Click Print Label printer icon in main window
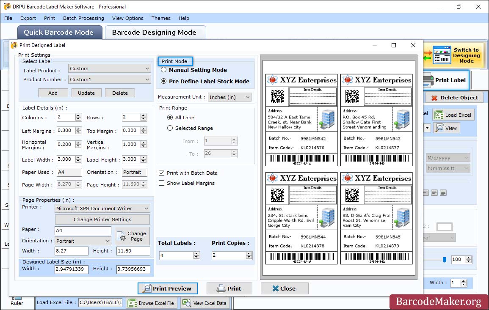Viewport: 489px width, 310px height. click(428, 80)
